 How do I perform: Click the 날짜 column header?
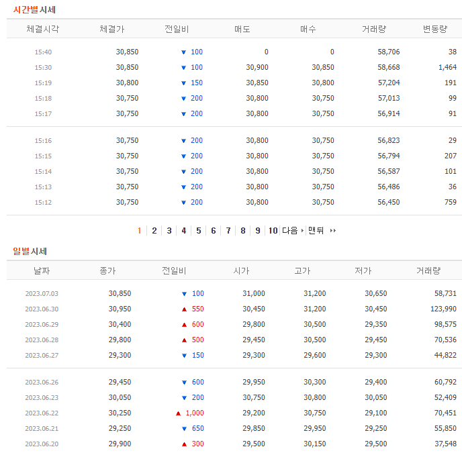click(42, 270)
